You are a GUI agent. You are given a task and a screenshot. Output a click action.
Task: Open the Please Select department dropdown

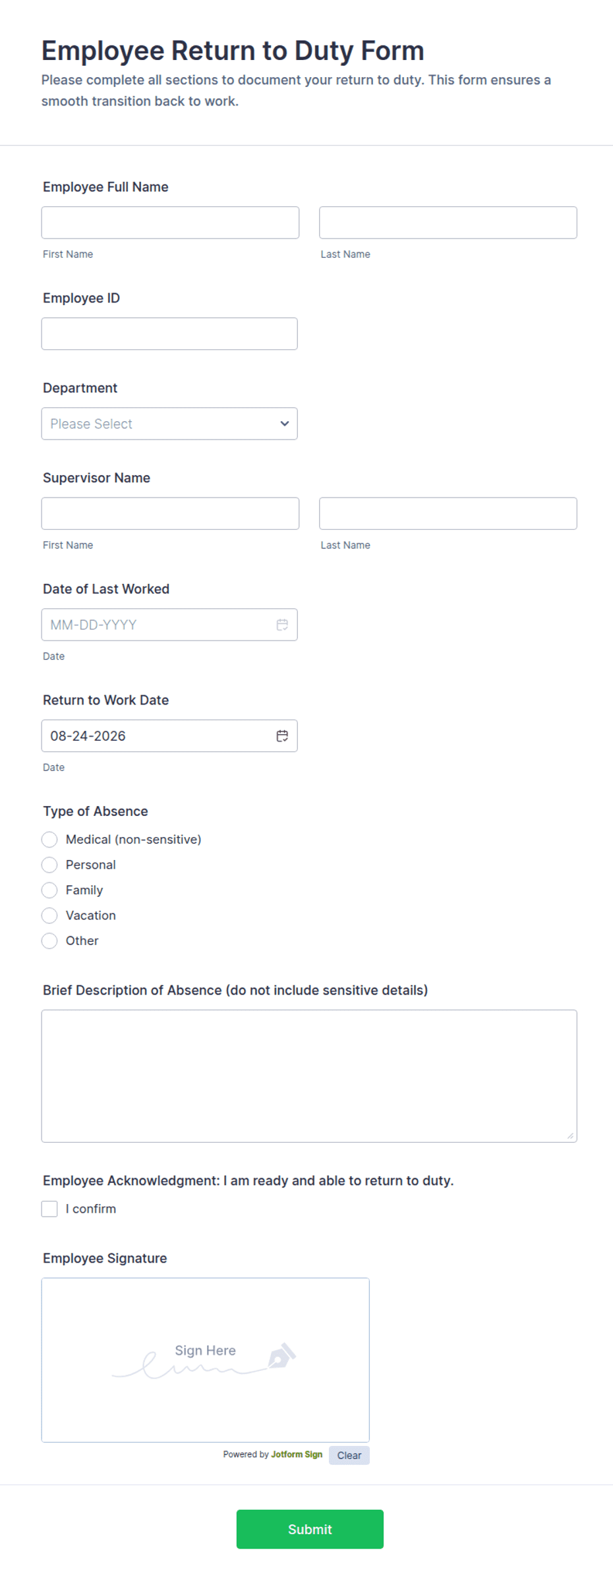tap(169, 424)
